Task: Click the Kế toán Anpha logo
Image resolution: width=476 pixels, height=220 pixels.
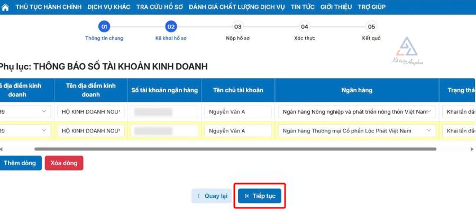Action: [x=406, y=51]
